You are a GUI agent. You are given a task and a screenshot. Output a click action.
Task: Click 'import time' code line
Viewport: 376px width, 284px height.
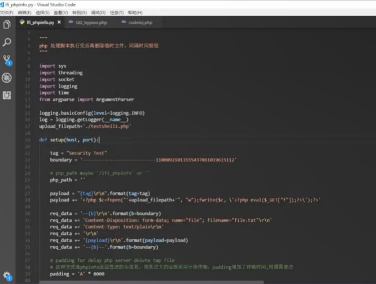(x=54, y=93)
